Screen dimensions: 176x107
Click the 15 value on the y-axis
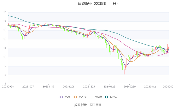pyautogui.click(x=5, y=12)
